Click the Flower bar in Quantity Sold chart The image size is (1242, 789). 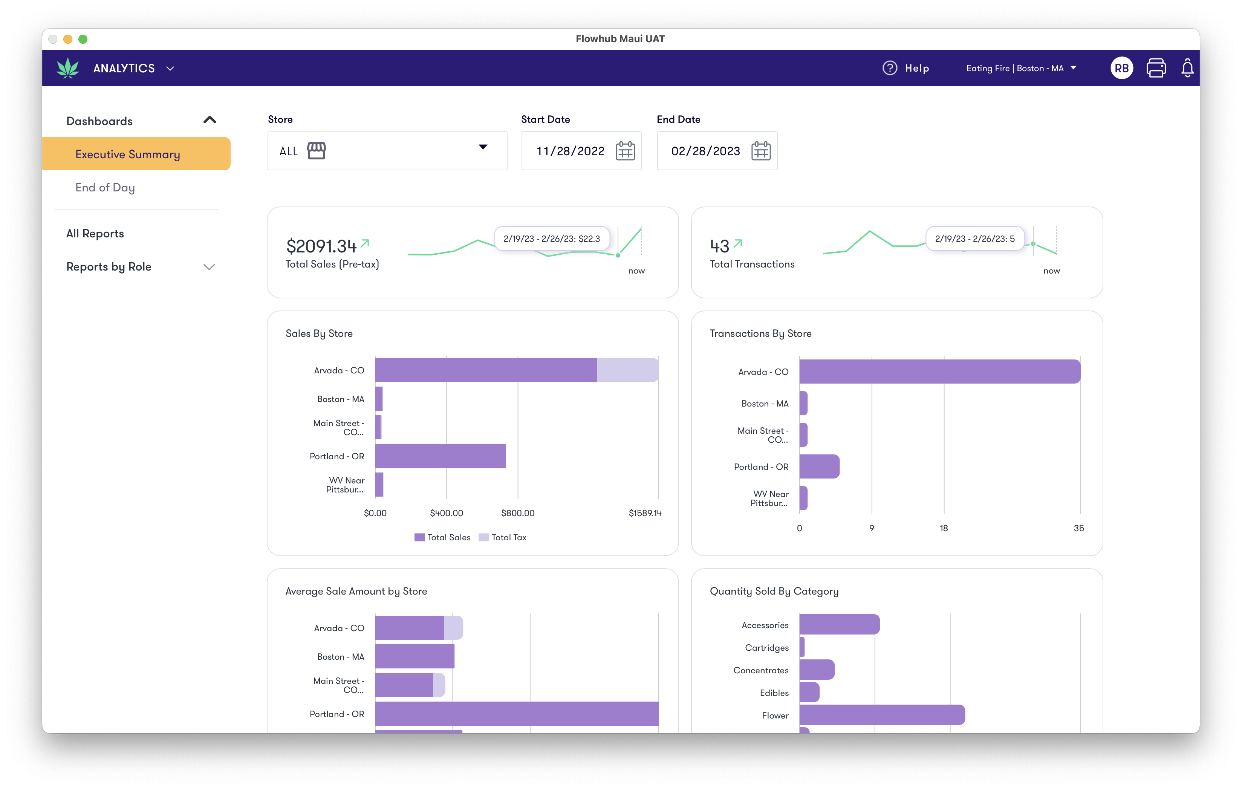(x=882, y=715)
